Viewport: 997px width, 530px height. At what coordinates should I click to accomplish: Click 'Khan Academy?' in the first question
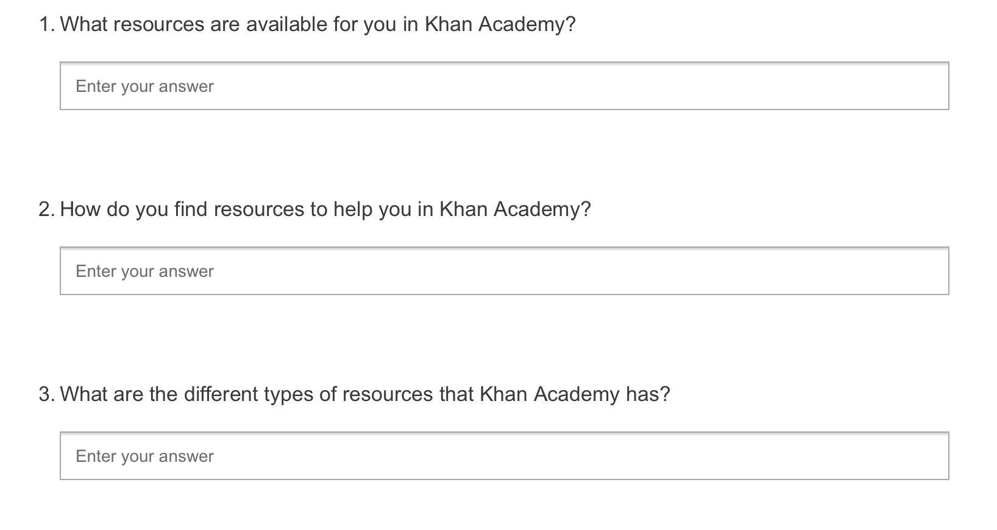(x=500, y=24)
